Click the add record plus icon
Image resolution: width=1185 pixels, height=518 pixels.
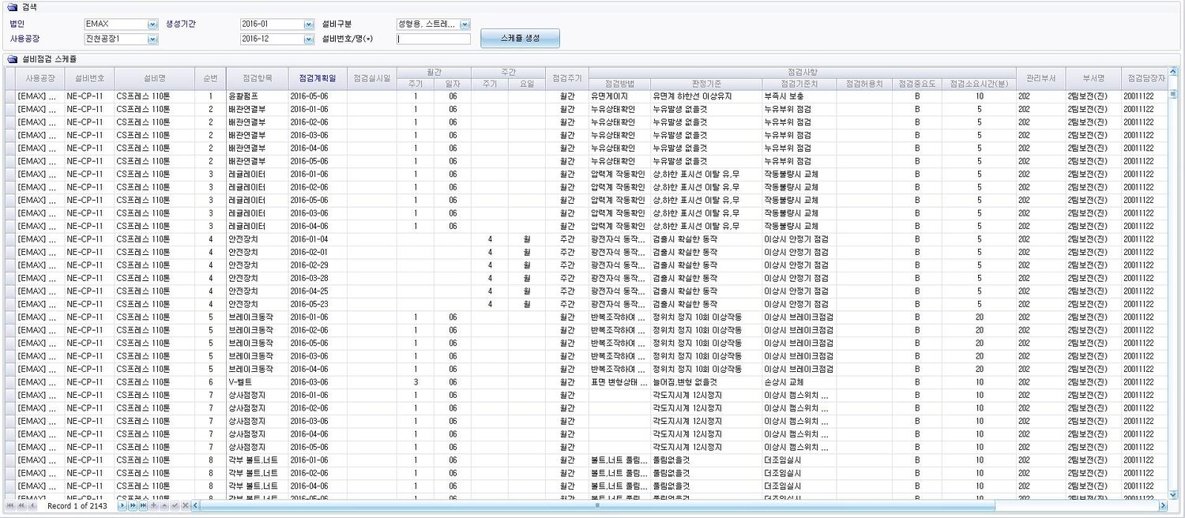153,505
